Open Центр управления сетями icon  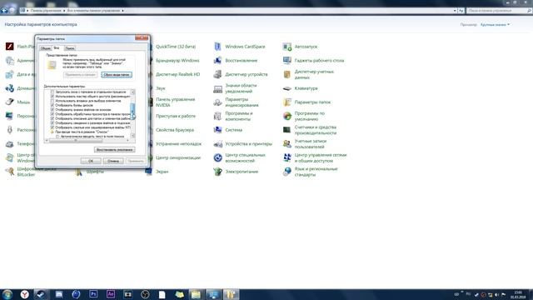click(287, 157)
